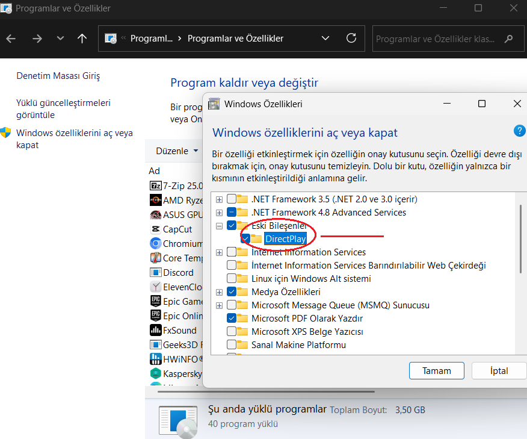Select CapCut program icon
This screenshot has height=439, width=527.
(155, 229)
